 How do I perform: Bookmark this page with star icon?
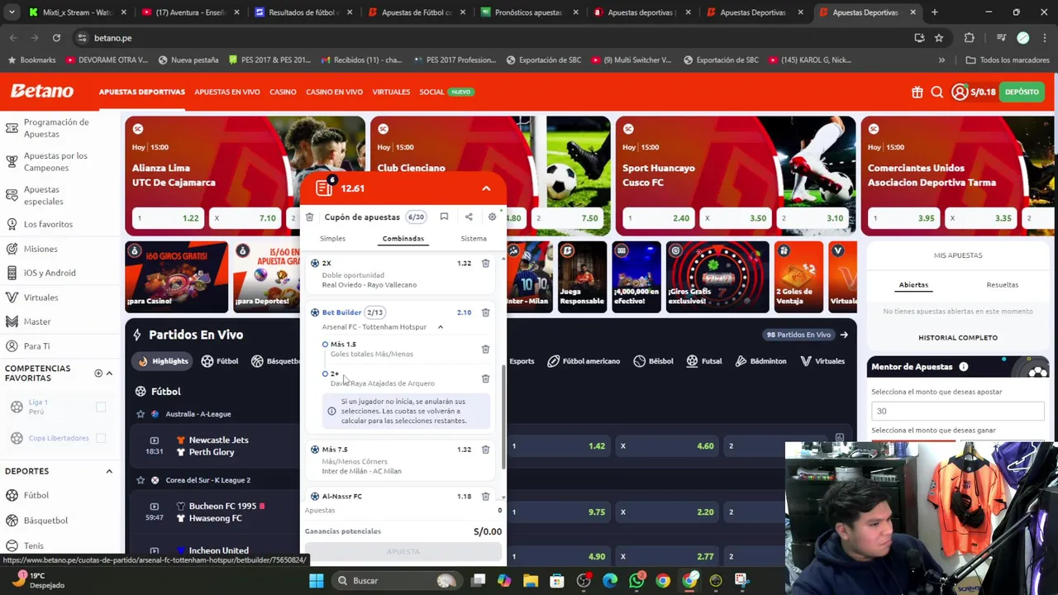(x=939, y=38)
